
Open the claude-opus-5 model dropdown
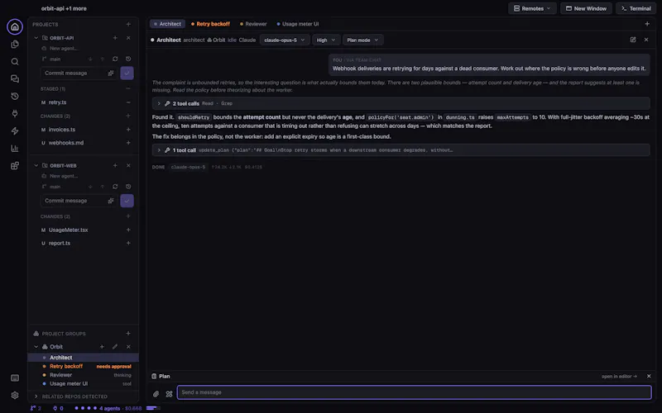coord(285,40)
